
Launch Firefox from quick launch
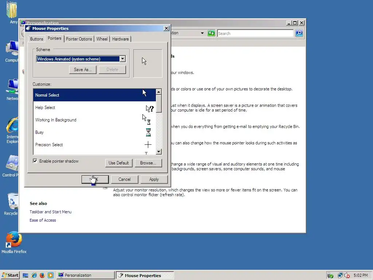click(42, 276)
